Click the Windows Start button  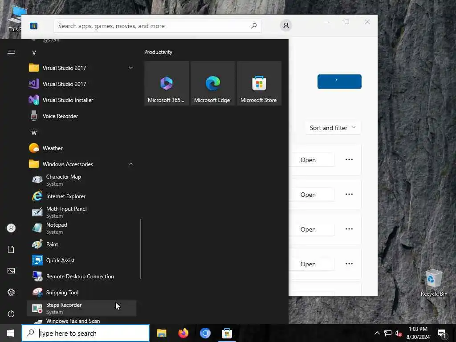coord(11,333)
